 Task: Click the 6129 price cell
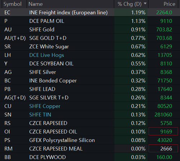(x=166, y=47)
